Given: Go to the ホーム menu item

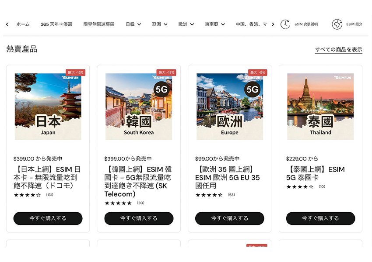Looking at the screenshot, I should pyautogui.click(x=23, y=24).
